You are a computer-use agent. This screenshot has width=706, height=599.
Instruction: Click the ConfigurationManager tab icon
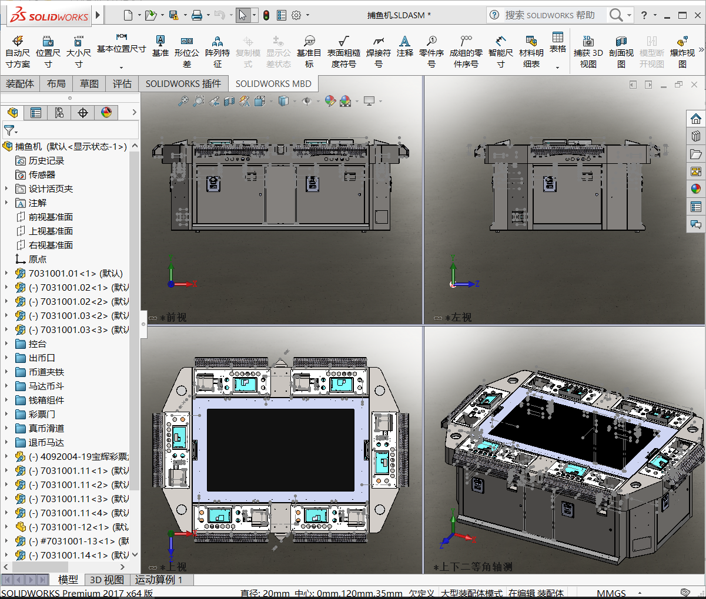(x=59, y=112)
